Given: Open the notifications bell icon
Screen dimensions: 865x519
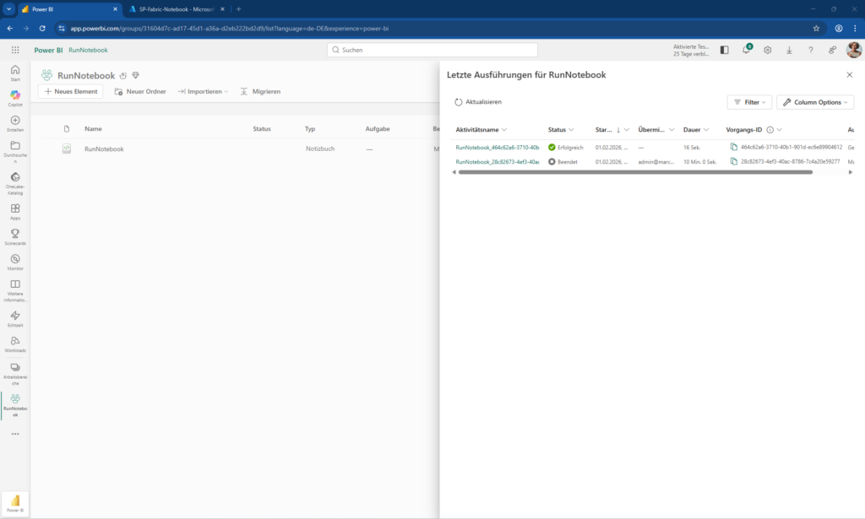Looking at the screenshot, I should (746, 50).
